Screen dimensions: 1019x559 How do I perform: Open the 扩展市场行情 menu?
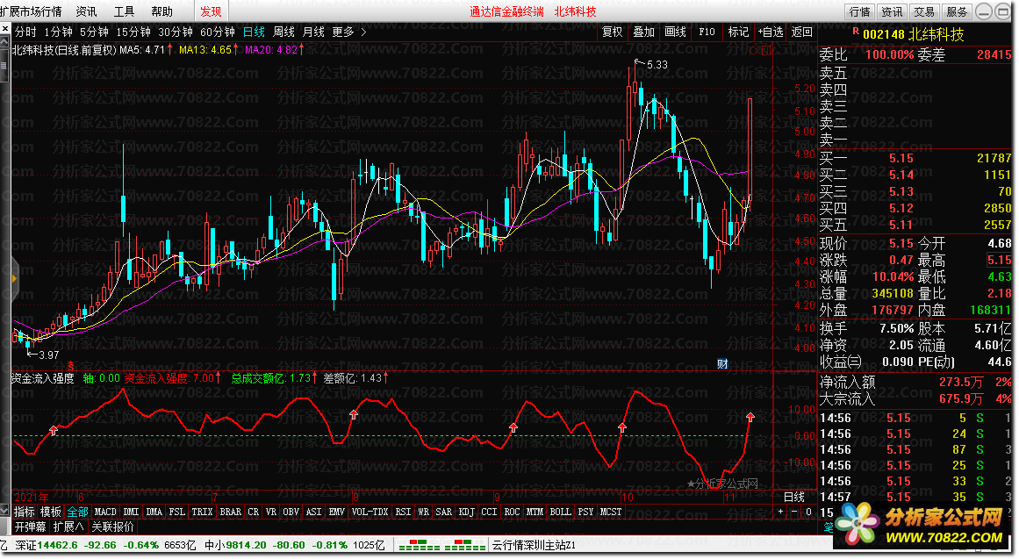[x=32, y=11]
